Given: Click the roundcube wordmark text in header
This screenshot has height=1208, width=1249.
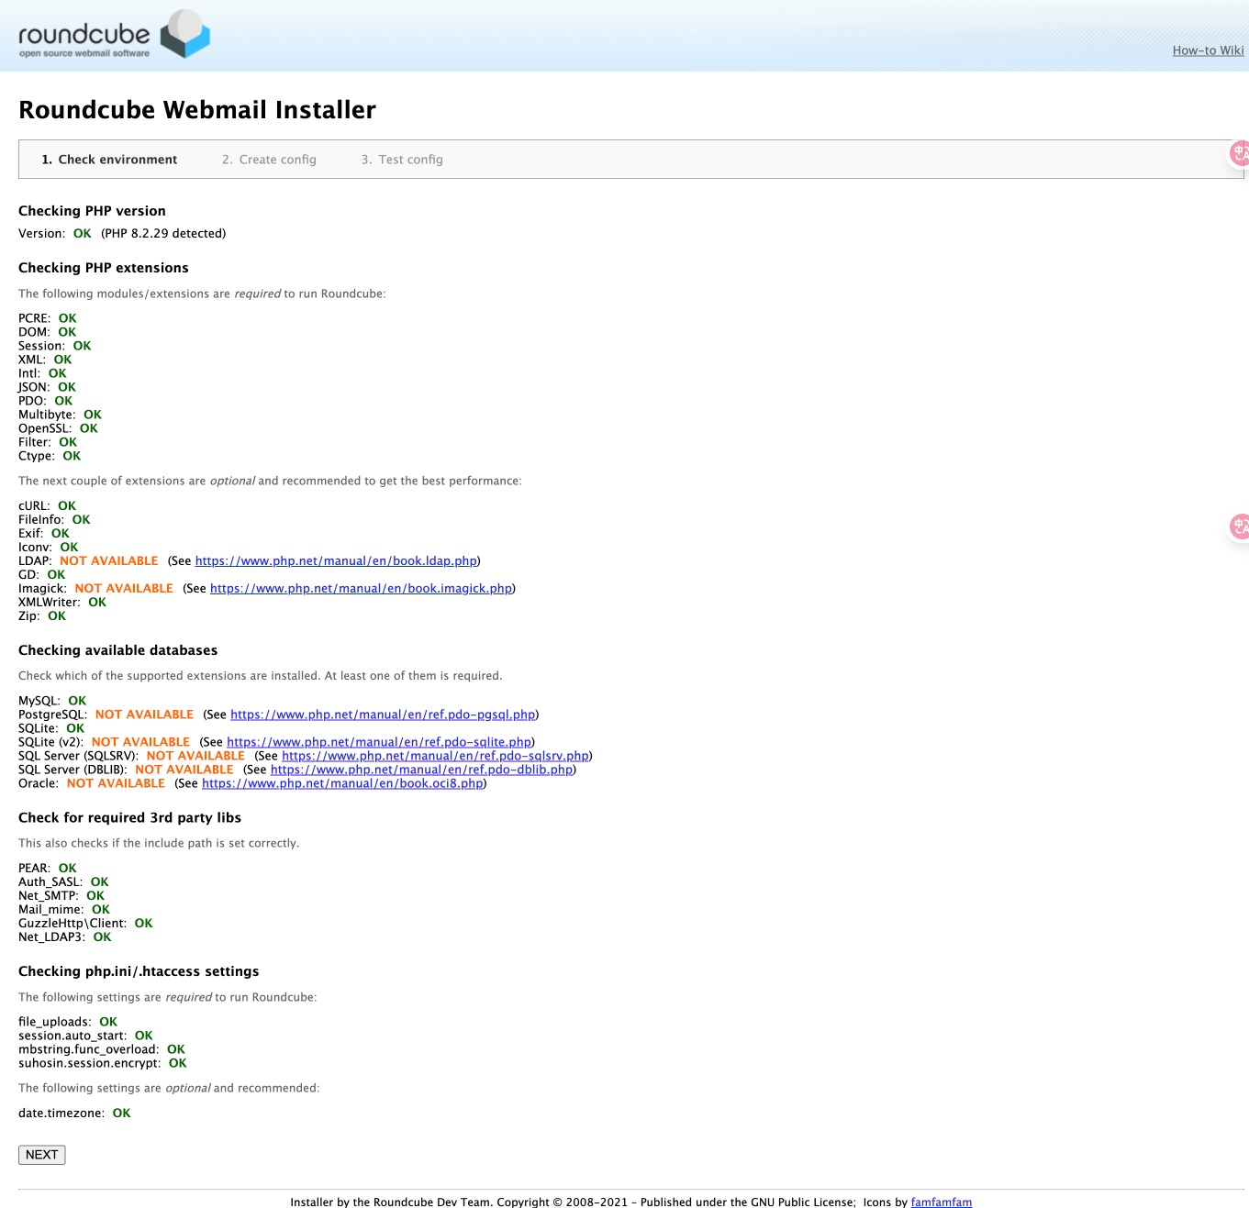Looking at the screenshot, I should point(84,34).
